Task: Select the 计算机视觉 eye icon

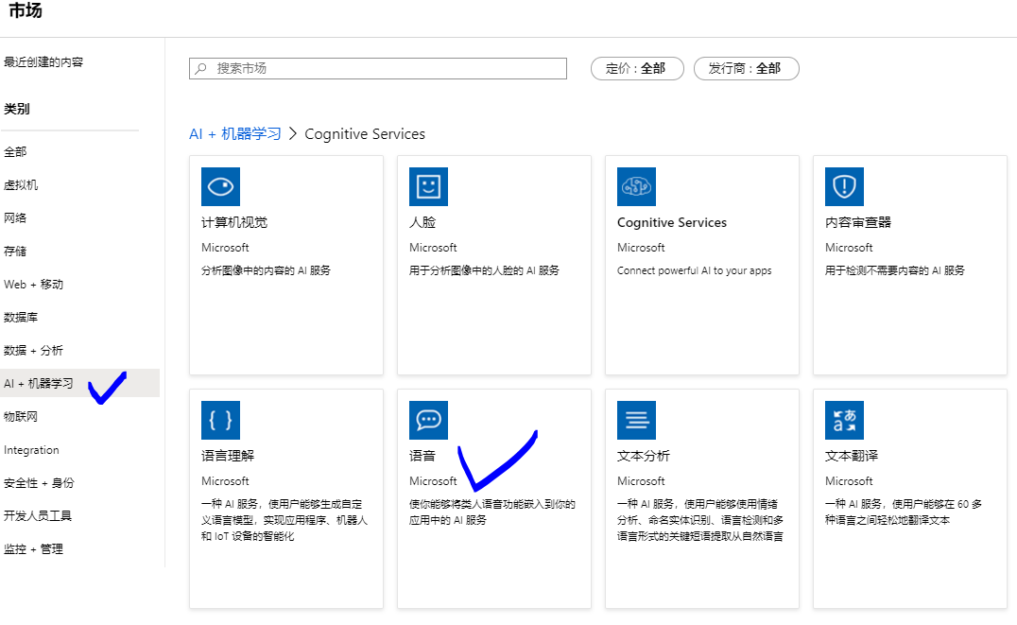Action: (x=220, y=186)
